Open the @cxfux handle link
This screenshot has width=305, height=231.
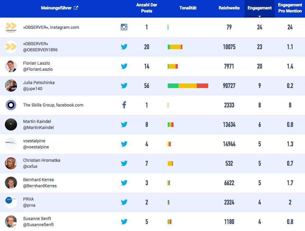click(30, 166)
